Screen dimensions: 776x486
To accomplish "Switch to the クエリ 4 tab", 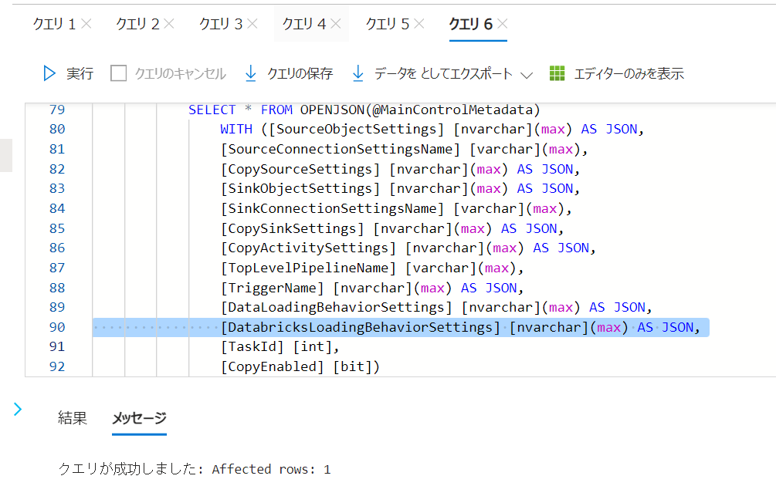I will point(304,24).
